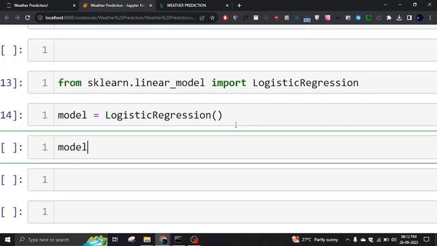Image resolution: width=437 pixels, height=246 pixels.
Task: Go back with the browser back arrow
Action: click(x=7, y=18)
